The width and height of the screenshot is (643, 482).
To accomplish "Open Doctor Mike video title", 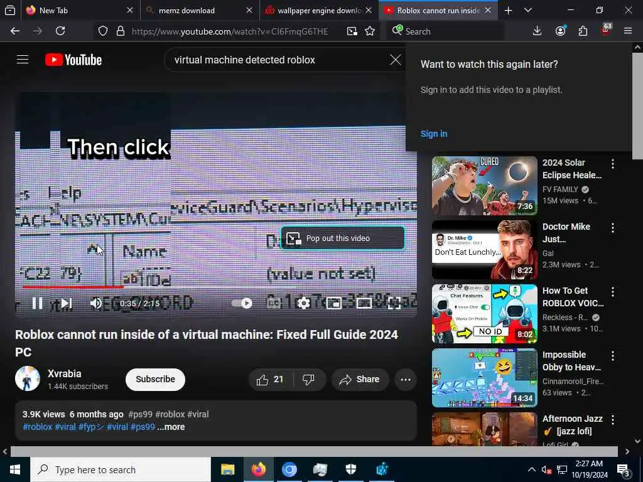I will tap(566, 233).
